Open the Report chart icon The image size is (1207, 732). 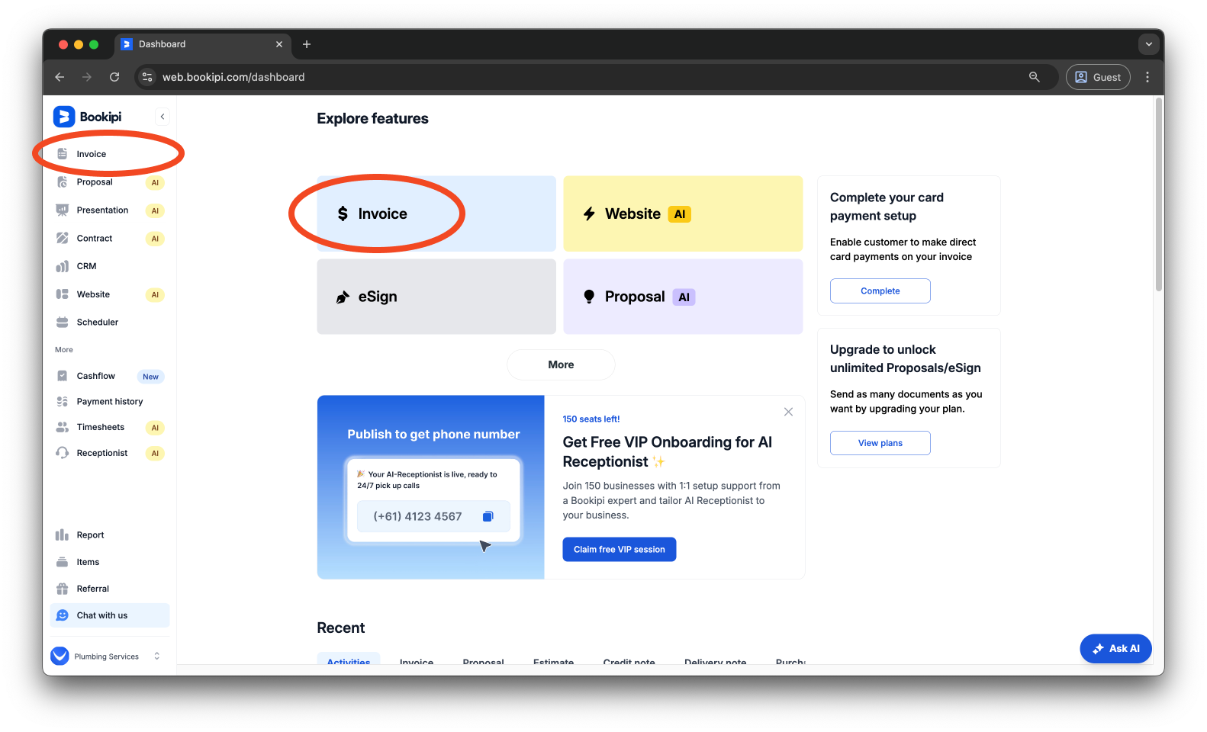tap(63, 535)
